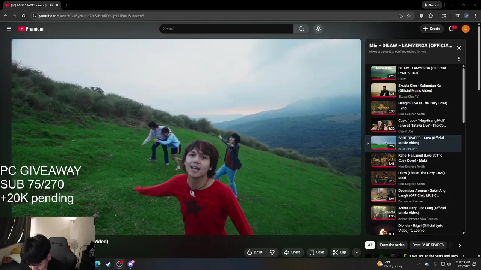Open the JP Chrome profile avatar
Screen dimensions: 481x270
[x=466, y=16]
